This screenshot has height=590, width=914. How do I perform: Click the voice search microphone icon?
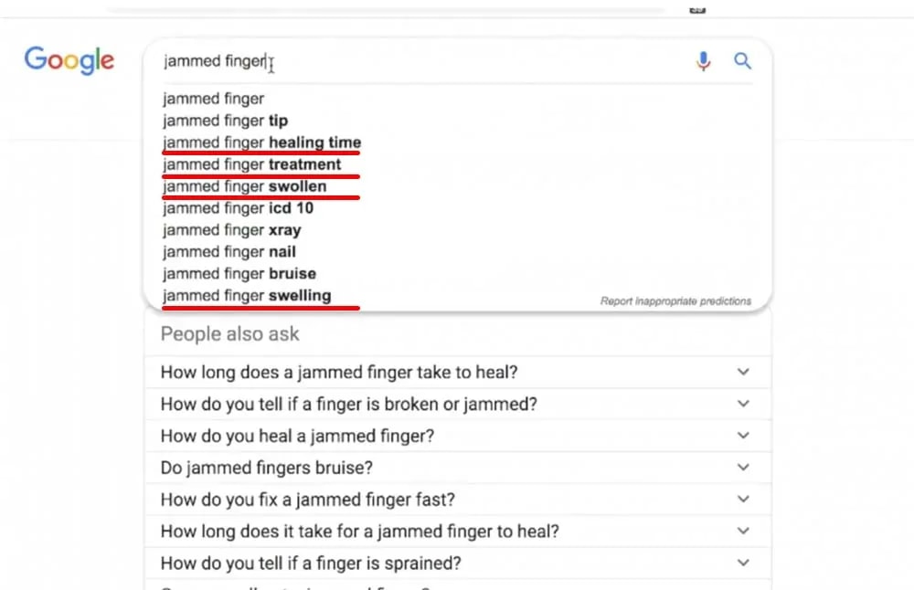[703, 60]
